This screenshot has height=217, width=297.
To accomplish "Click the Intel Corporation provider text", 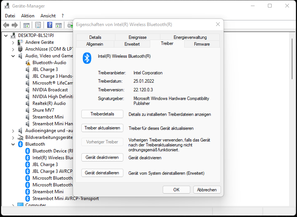I will (x=148, y=73).
